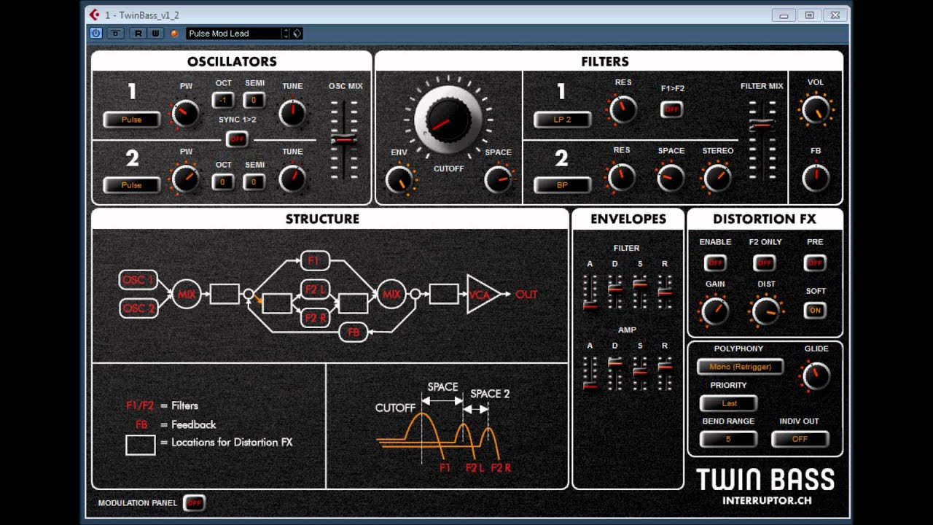Toggle distortion ENABLE switch

715,262
